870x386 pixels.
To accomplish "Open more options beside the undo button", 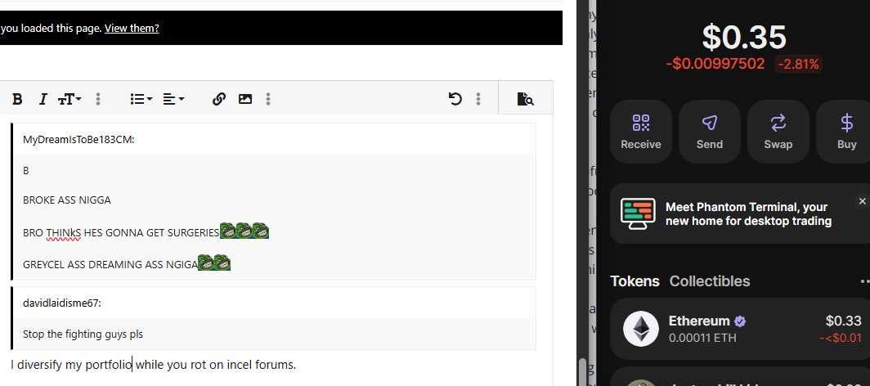I will (x=478, y=99).
